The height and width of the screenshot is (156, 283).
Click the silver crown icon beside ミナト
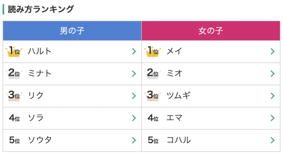pos(14,74)
